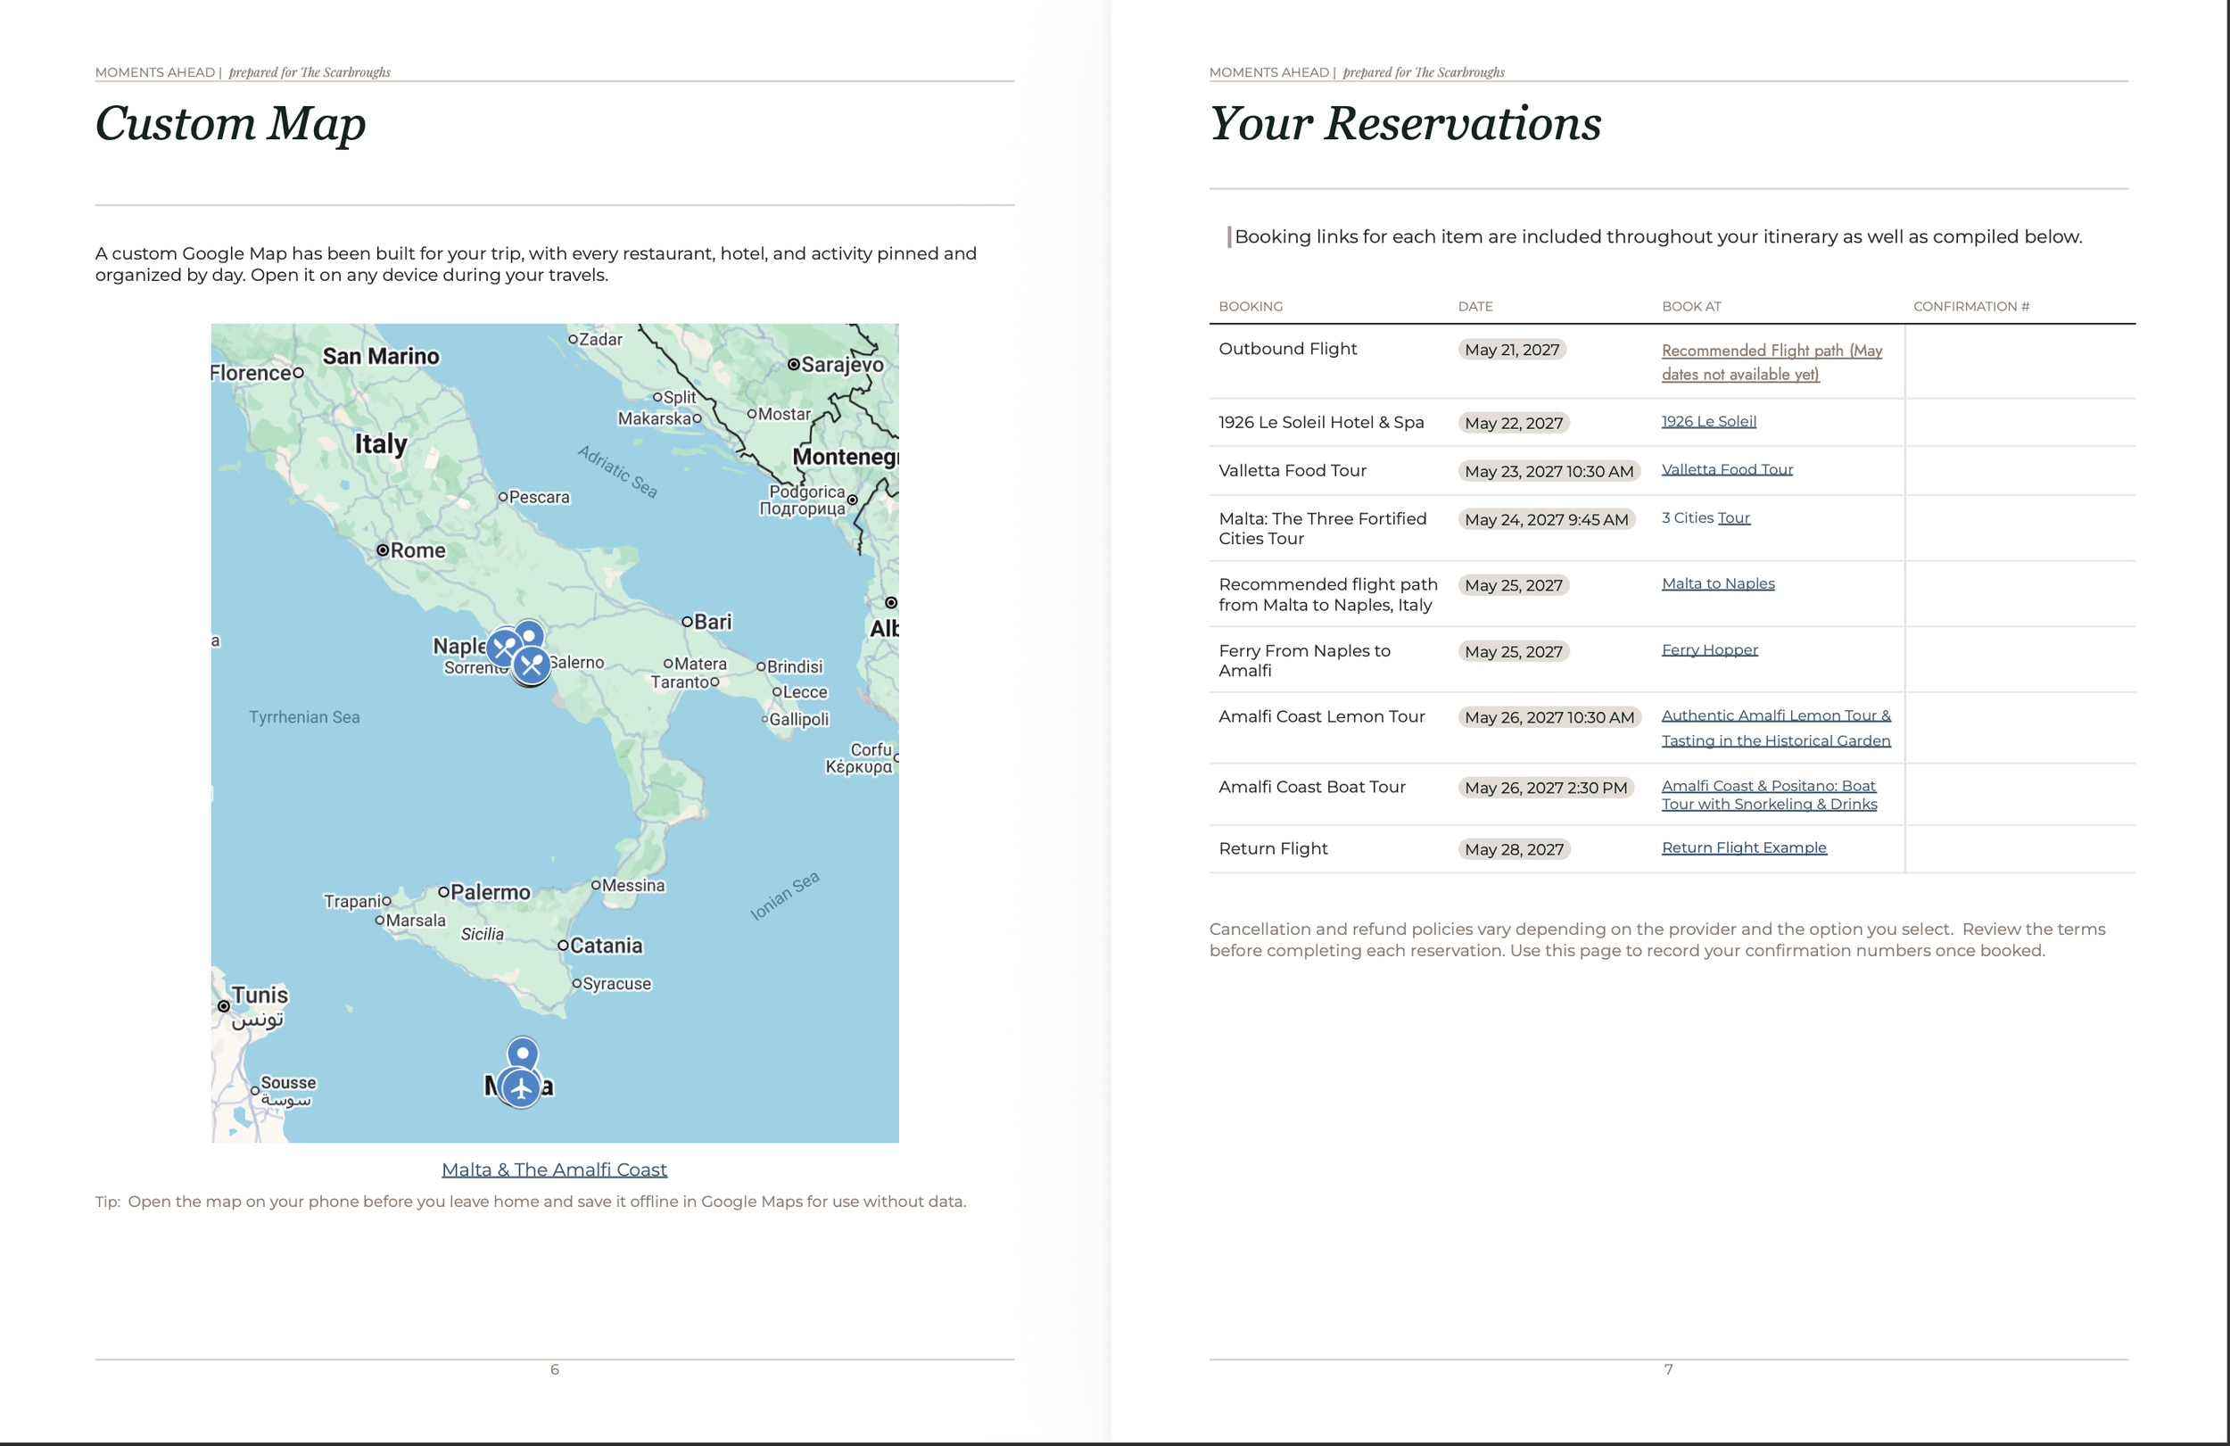
Task: Select the 'May 28, 2027' date pill
Action: [x=1514, y=849]
